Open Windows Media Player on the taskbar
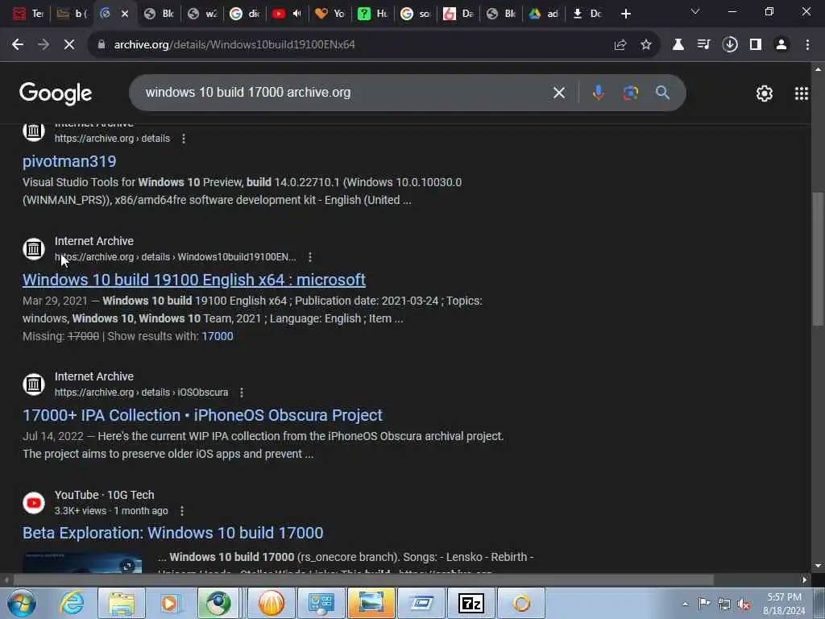Screen dimensions: 825x619 coord(171,603)
